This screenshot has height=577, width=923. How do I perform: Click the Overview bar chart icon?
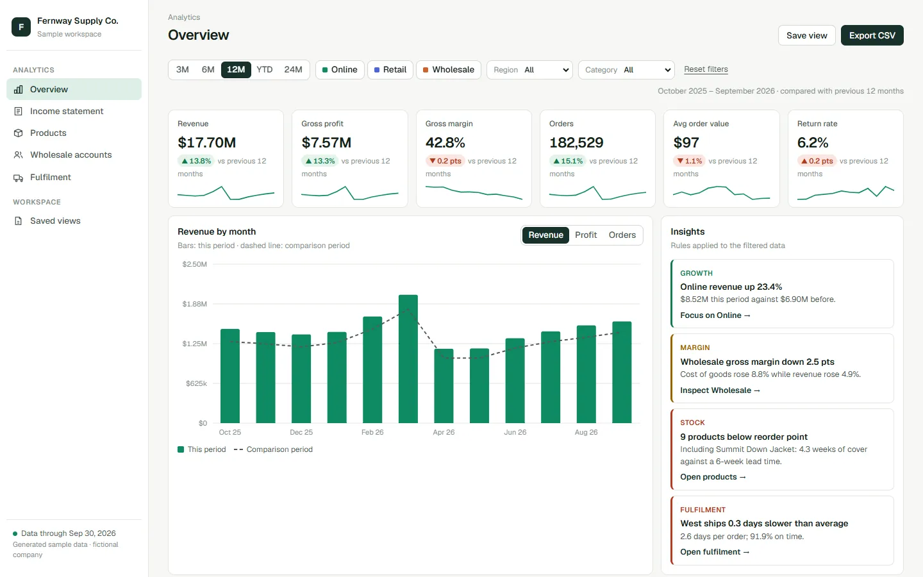tap(19, 90)
